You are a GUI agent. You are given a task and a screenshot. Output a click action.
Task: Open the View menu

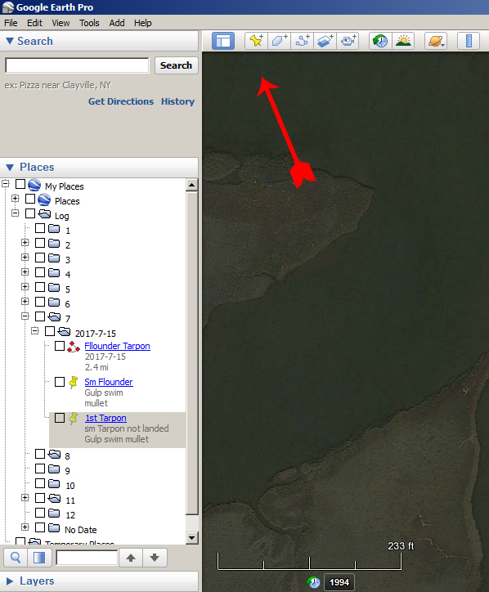[x=61, y=23]
